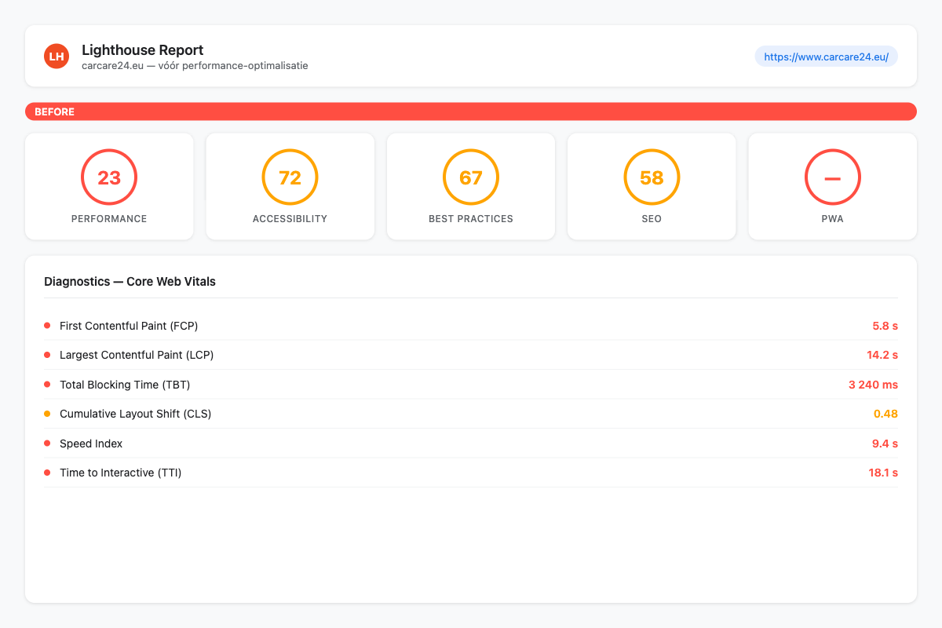The width and height of the screenshot is (942, 628).
Task: Select the Best Practices score gauge 67
Action: (x=471, y=177)
